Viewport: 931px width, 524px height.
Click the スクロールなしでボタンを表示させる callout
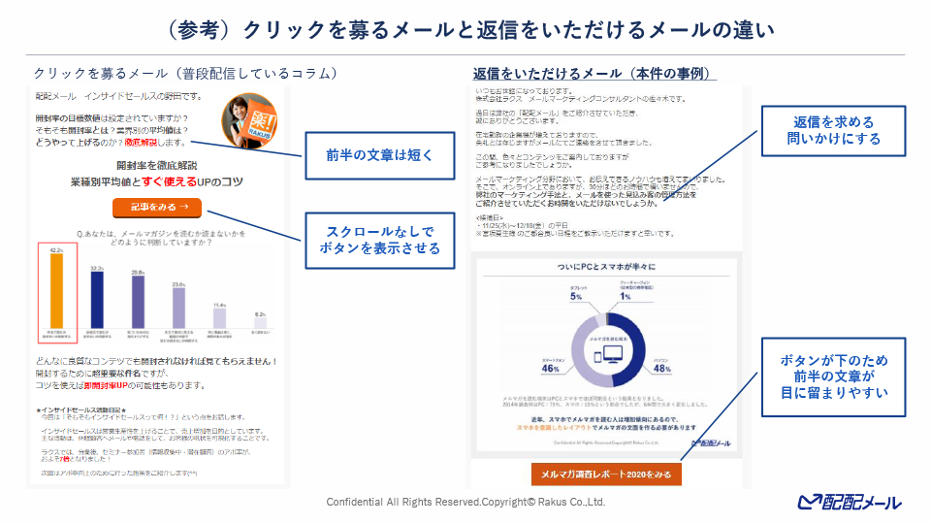(x=380, y=240)
